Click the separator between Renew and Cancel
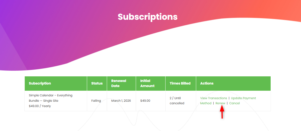Image resolution: width=301 pixels, height=131 pixels. pos(227,103)
